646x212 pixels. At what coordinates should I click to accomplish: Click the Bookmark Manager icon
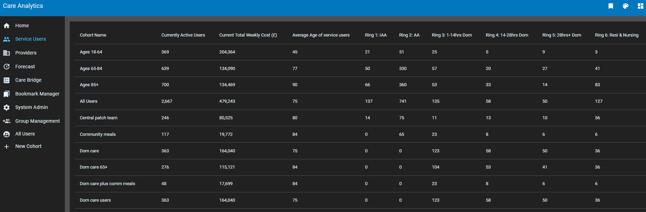click(7, 94)
